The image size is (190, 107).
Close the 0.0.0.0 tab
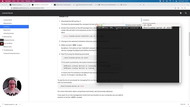[140, 5]
